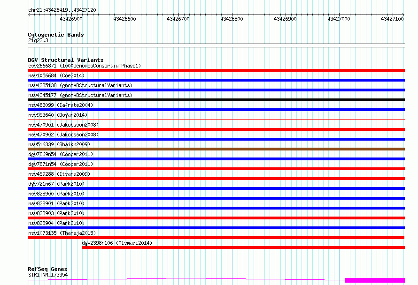Select nsv470901 (Jakobsson2008) label

pos(63,125)
